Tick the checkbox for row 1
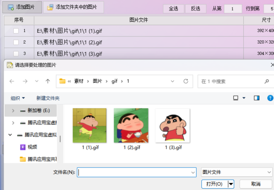 coord(16,31)
